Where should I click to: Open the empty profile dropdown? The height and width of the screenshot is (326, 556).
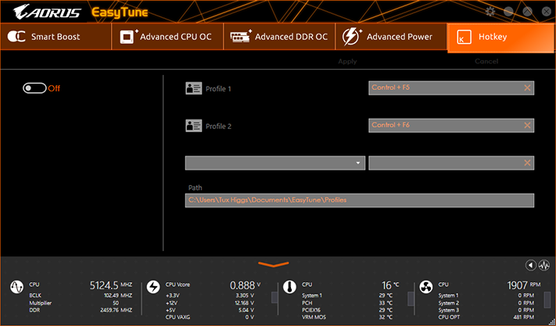[x=275, y=163]
